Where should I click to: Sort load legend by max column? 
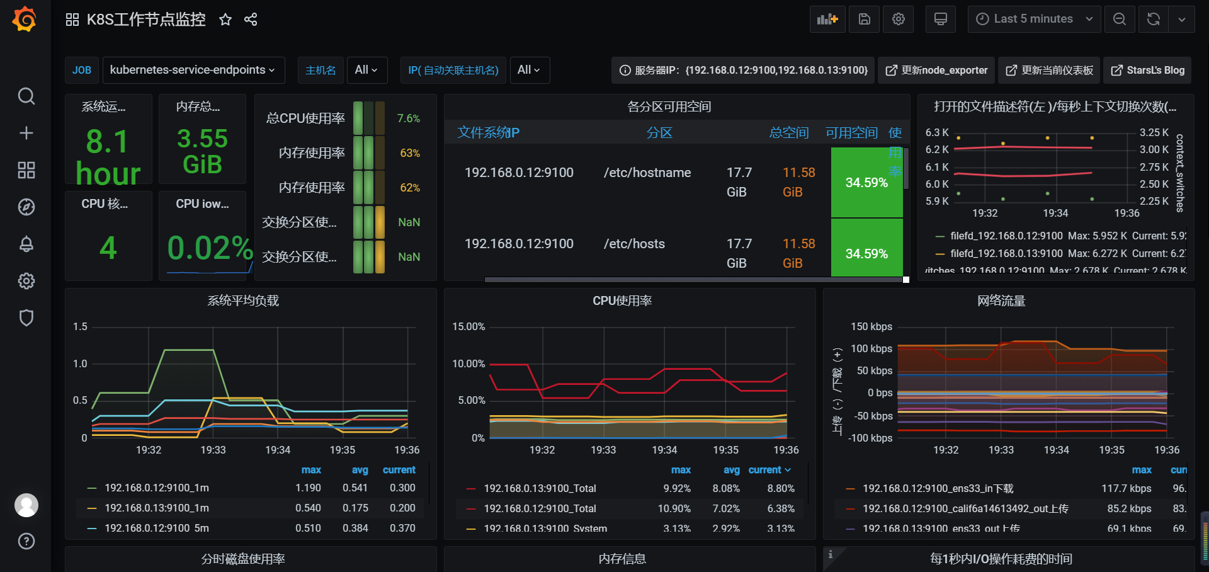(311, 470)
